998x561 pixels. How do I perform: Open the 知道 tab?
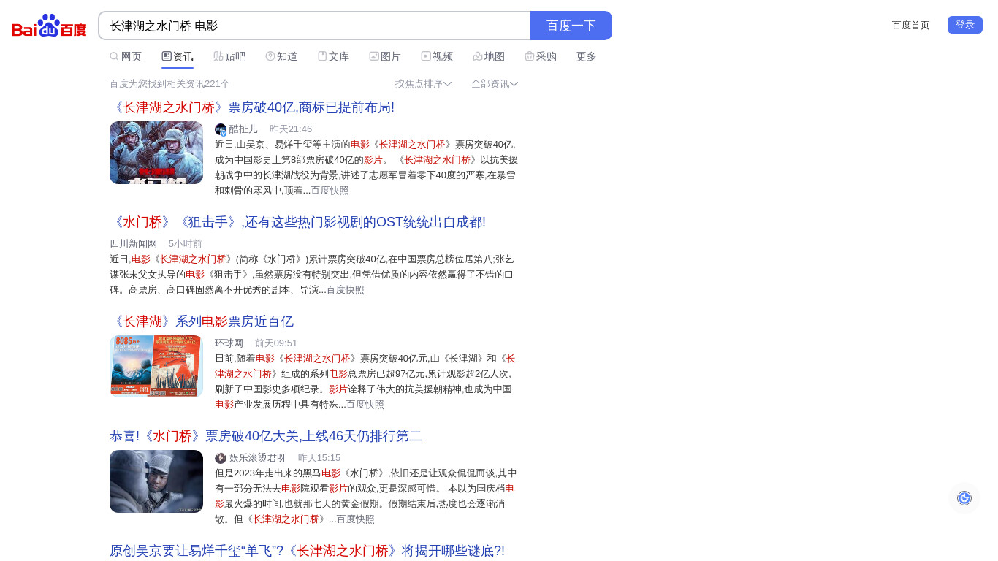coord(281,56)
